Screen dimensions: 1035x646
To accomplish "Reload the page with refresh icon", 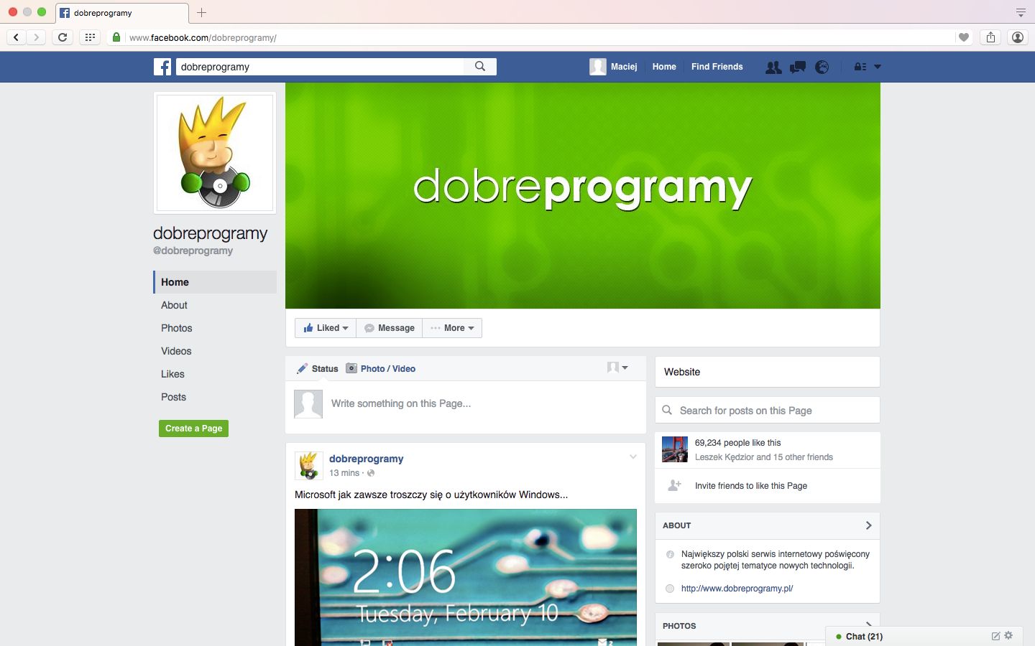I will (63, 37).
